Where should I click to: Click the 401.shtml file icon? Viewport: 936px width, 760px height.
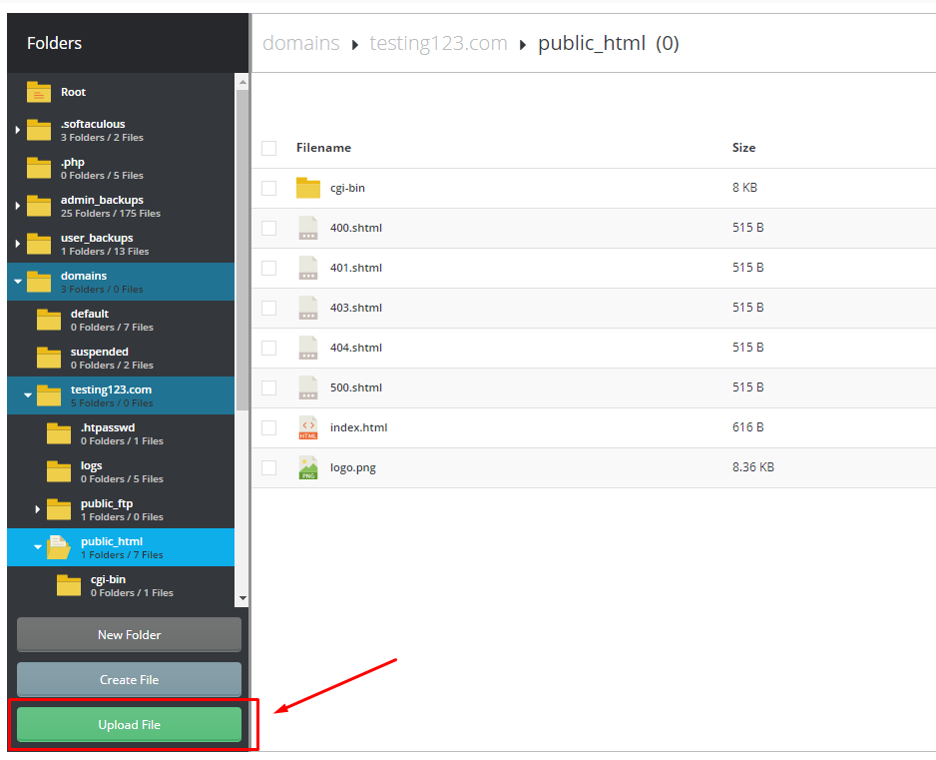(308, 268)
